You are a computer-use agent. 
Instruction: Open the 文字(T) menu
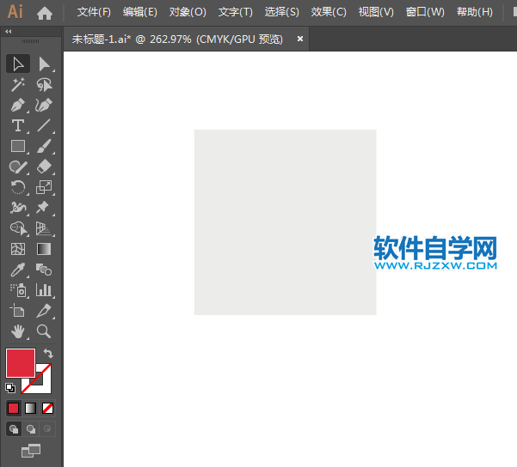236,12
